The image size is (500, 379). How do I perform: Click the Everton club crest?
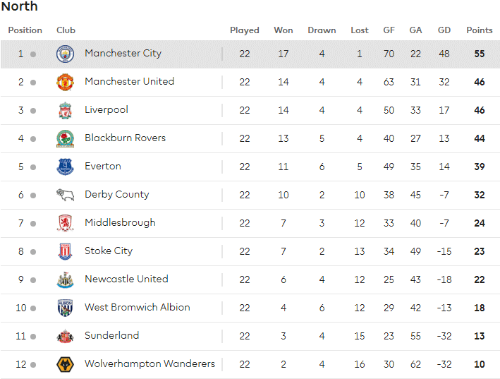[x=65, y=167]
